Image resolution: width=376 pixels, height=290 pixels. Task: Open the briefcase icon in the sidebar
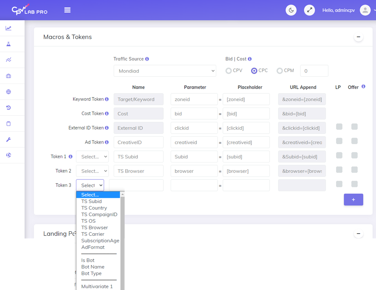point(8,76)
